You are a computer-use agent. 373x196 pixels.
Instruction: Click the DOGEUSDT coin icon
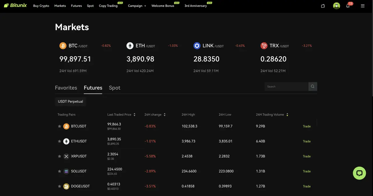pyautogui.click(x=66, y=186)
